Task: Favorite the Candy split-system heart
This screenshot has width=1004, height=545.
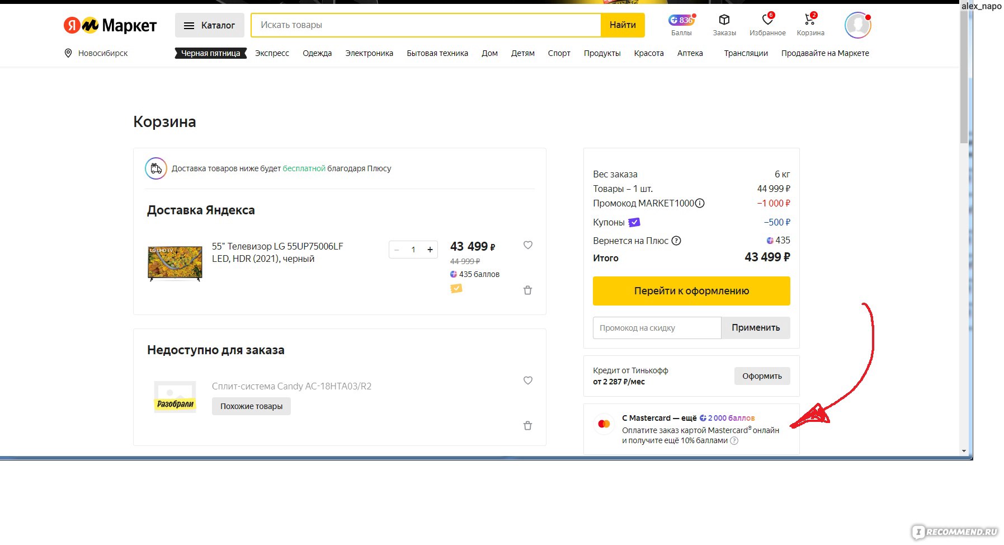Action: coord(528,380)
